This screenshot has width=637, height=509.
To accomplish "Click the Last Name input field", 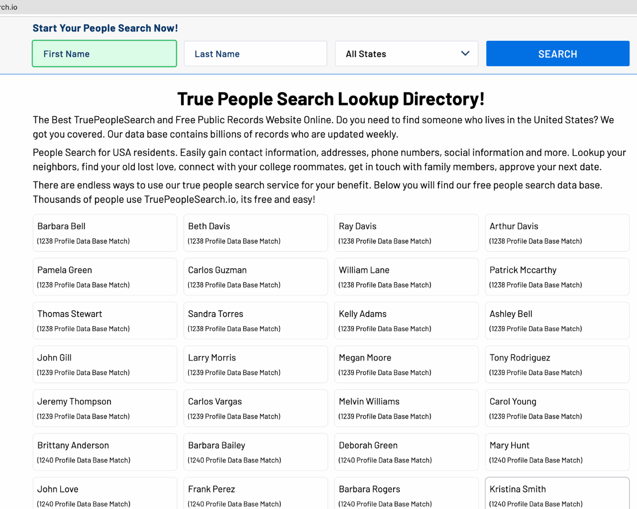I will [255, 53].
